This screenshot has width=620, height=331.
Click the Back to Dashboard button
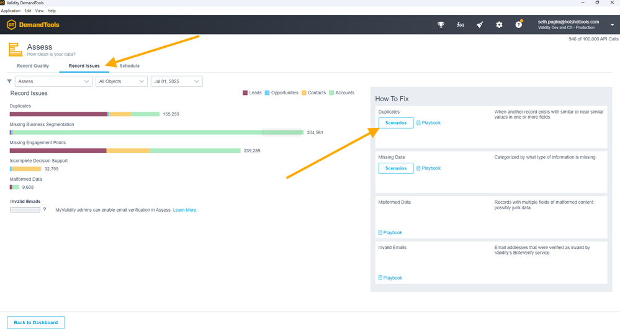35,322
